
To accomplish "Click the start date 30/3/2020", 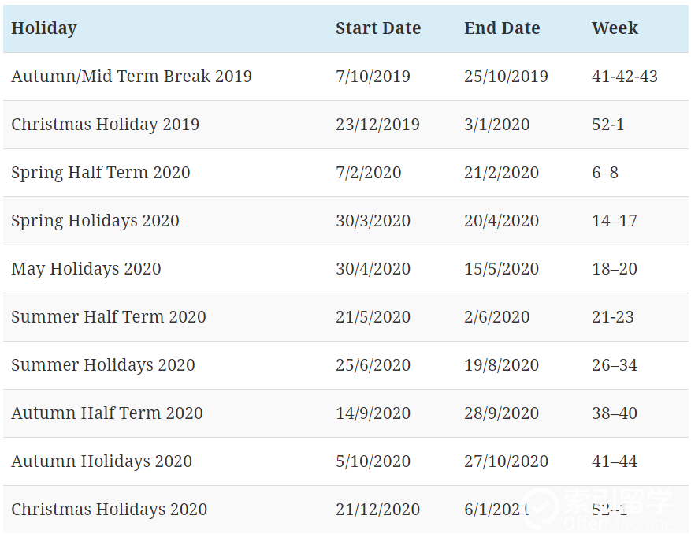I will pyautogui.click(x=373, y=221).
